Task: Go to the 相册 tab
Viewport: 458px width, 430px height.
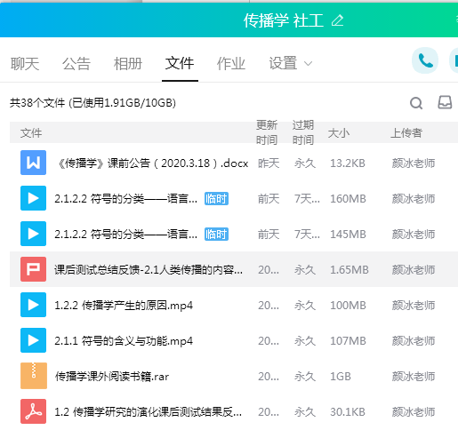Action: 128,64
